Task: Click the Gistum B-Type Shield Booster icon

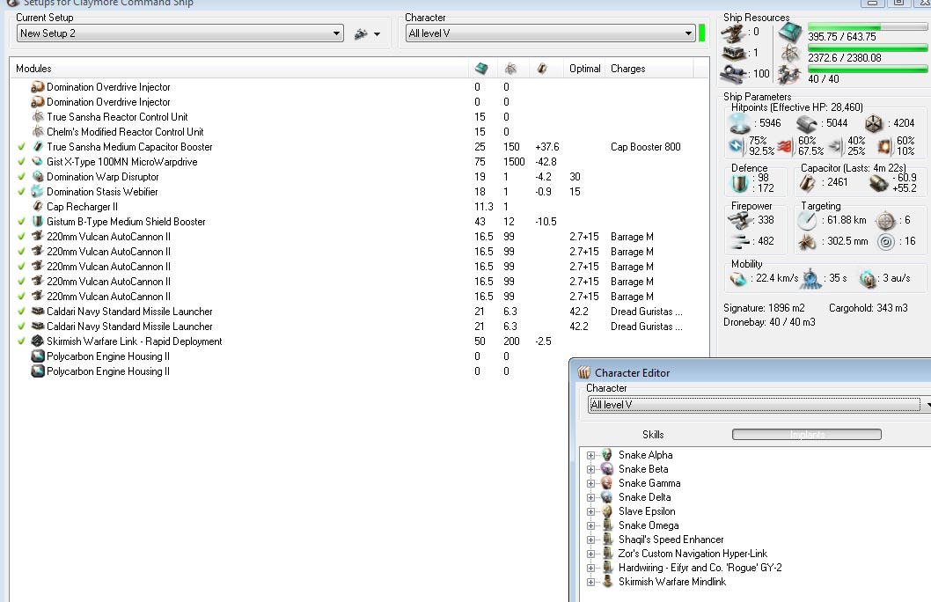Action: click(37, 222)
